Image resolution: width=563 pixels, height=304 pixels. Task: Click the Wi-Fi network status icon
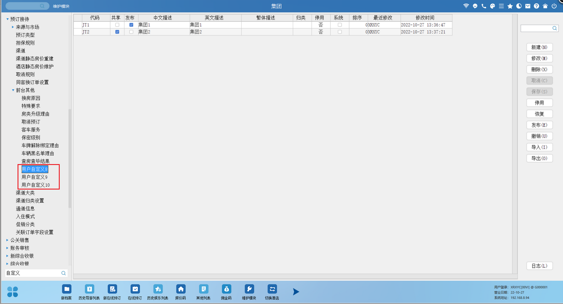tap(466, 6)
